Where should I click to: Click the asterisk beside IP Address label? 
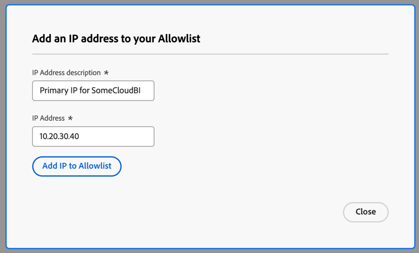point(70,118)
